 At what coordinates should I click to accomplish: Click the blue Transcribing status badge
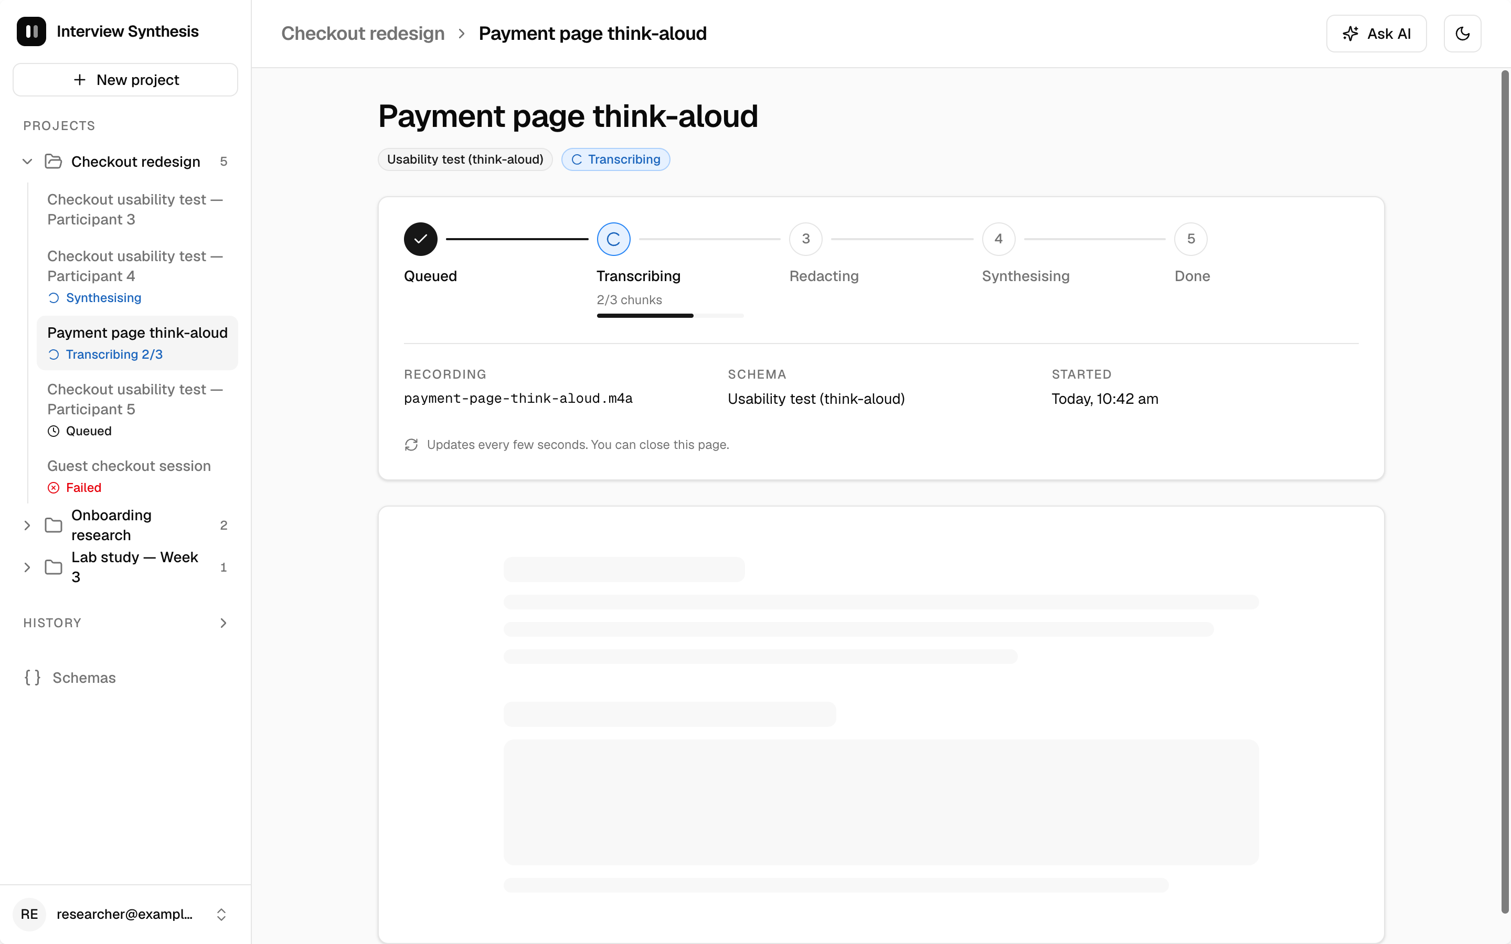(615, 159)
